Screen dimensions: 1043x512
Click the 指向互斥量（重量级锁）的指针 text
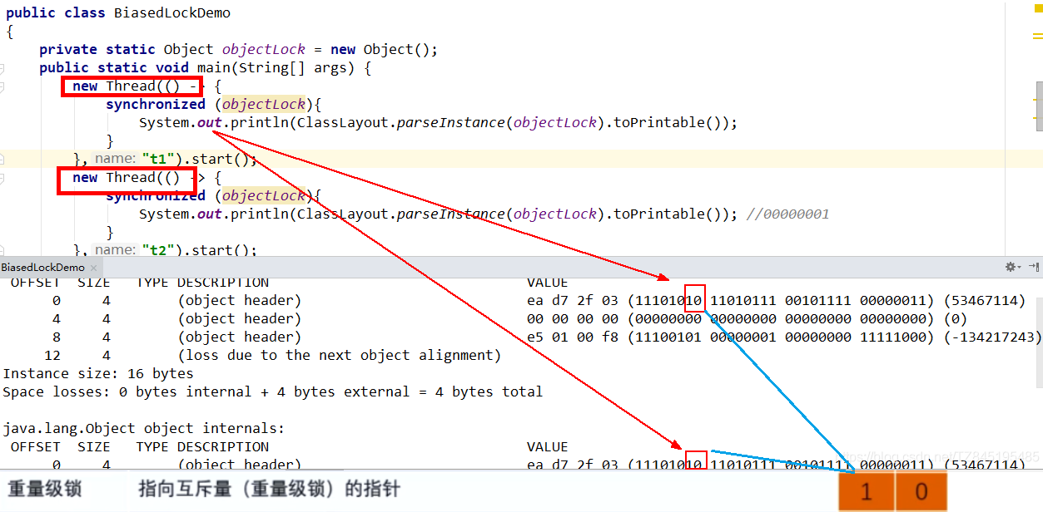coord(269,489)
